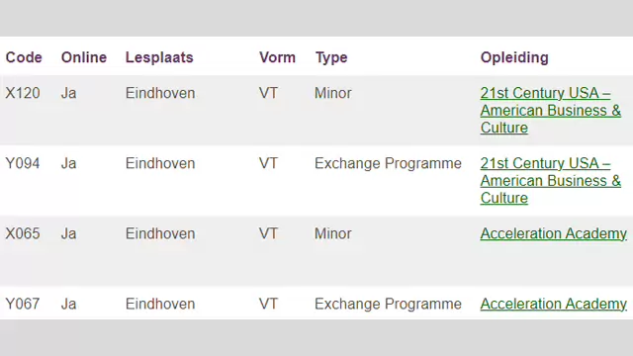Open 21st Century USA link in X120 row
The height and width of the screenshot is (356, 633).
pyautogui.click(x=550, y=110)
